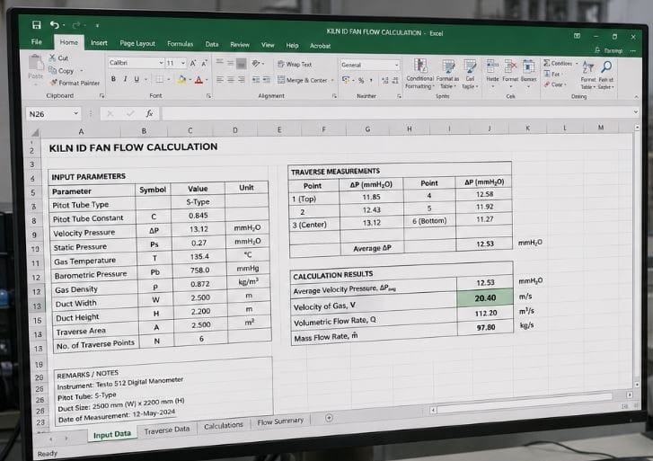Viewport: 653px width, 461px height.
Task: Open the Calculations sheet tab
Action: tap(224, 426)
